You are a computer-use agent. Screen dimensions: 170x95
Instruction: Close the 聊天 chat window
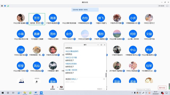[104, 45]
